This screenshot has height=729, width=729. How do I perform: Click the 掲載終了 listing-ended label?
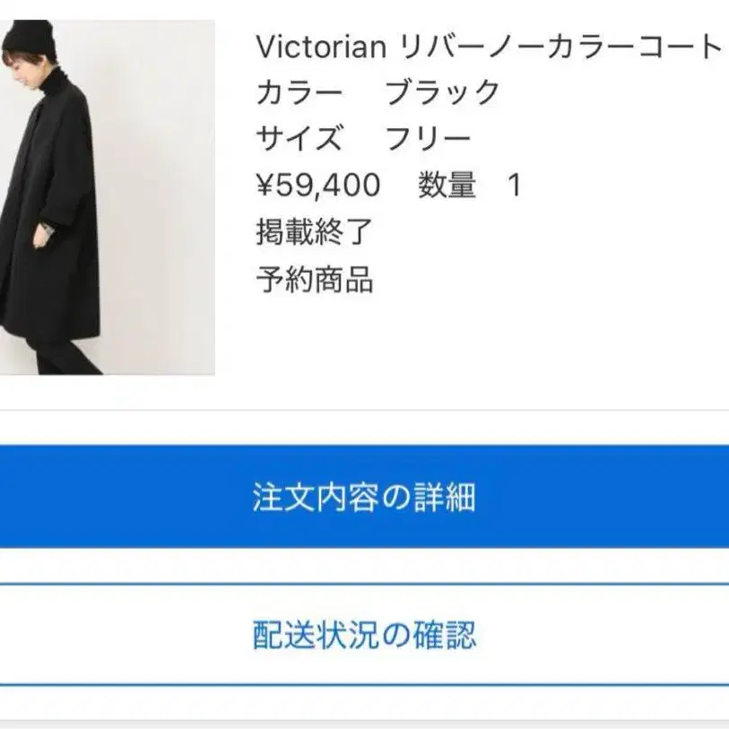315,231
